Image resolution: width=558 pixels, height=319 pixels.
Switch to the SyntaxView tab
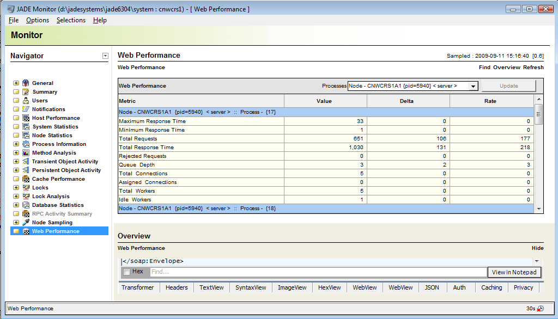click(251, 287)
